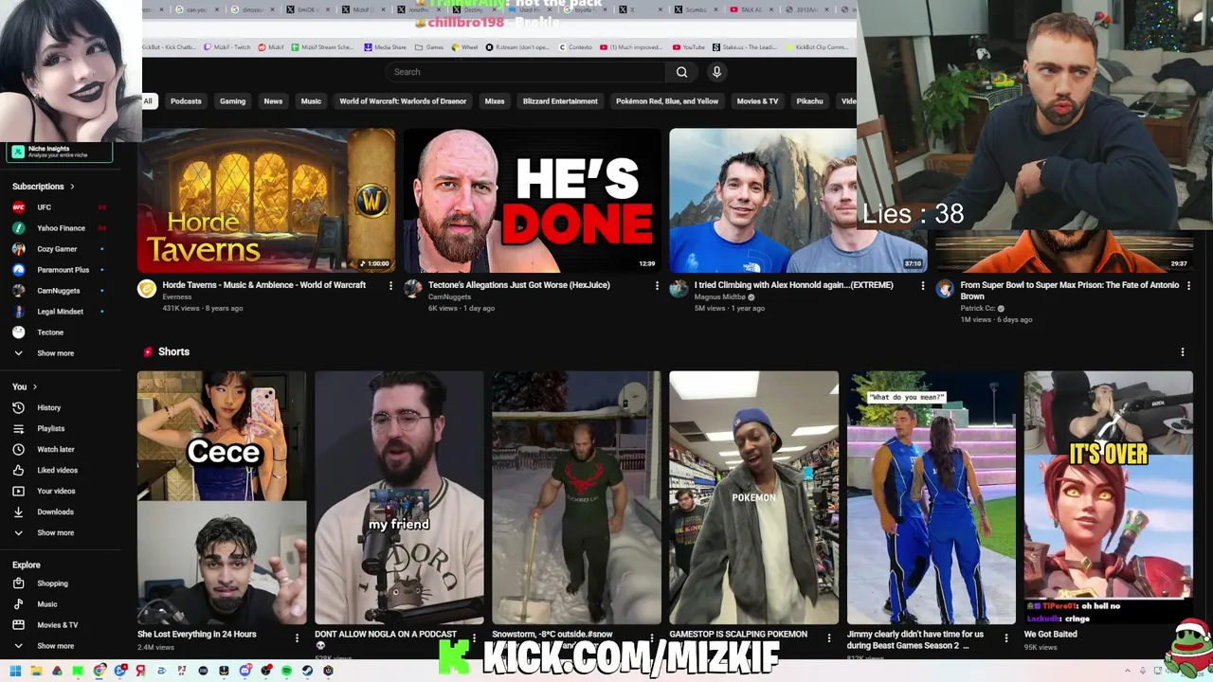Open more options for Horde Taverns video
Viewport: 1213px width, 682px height.
390,285
